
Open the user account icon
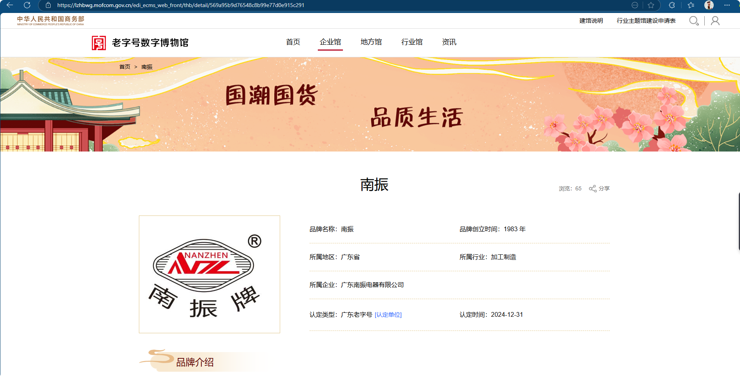click(715, 21)
